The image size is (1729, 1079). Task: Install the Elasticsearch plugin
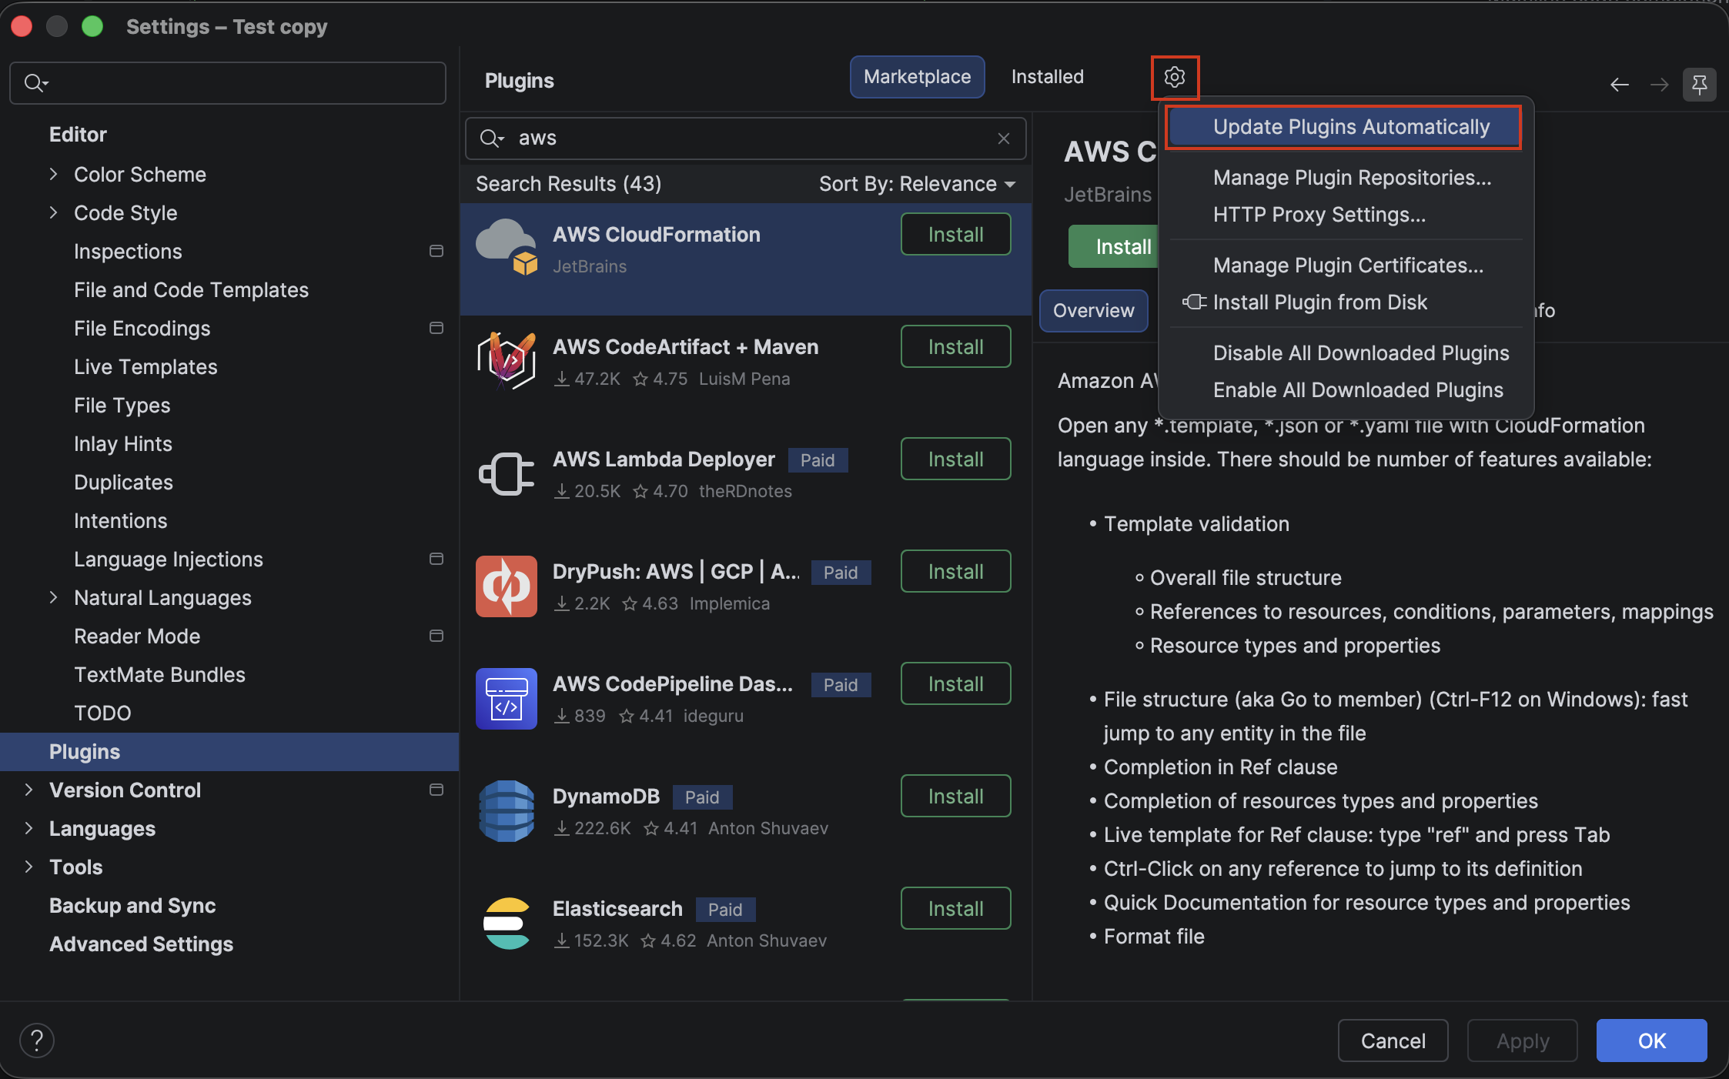[956, 909]
